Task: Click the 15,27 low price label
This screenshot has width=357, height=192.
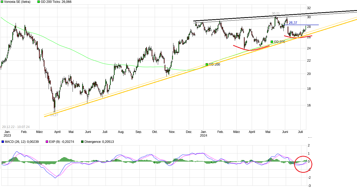Action: click(54, 115)
